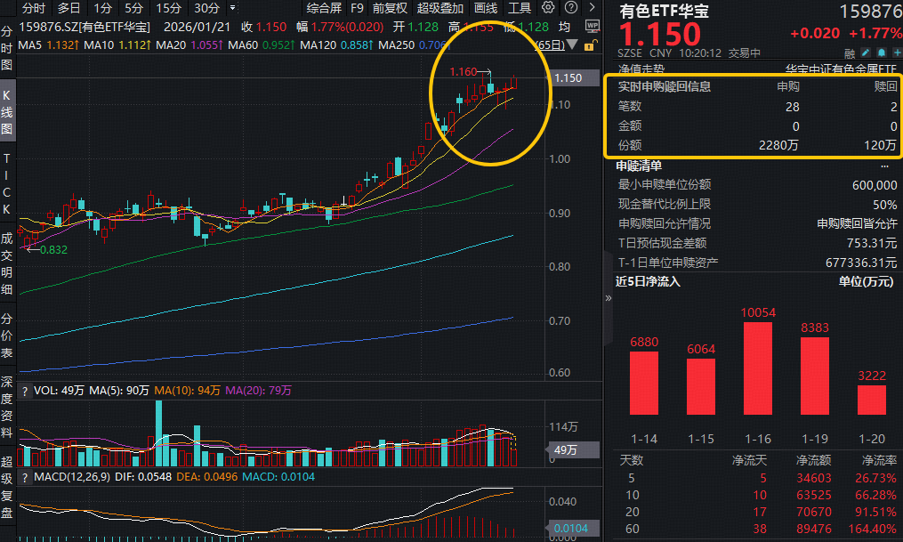The image size is (903, 542).
Task: Click the 1-19 net inflow bar 8383
Action: click(815, 376)
